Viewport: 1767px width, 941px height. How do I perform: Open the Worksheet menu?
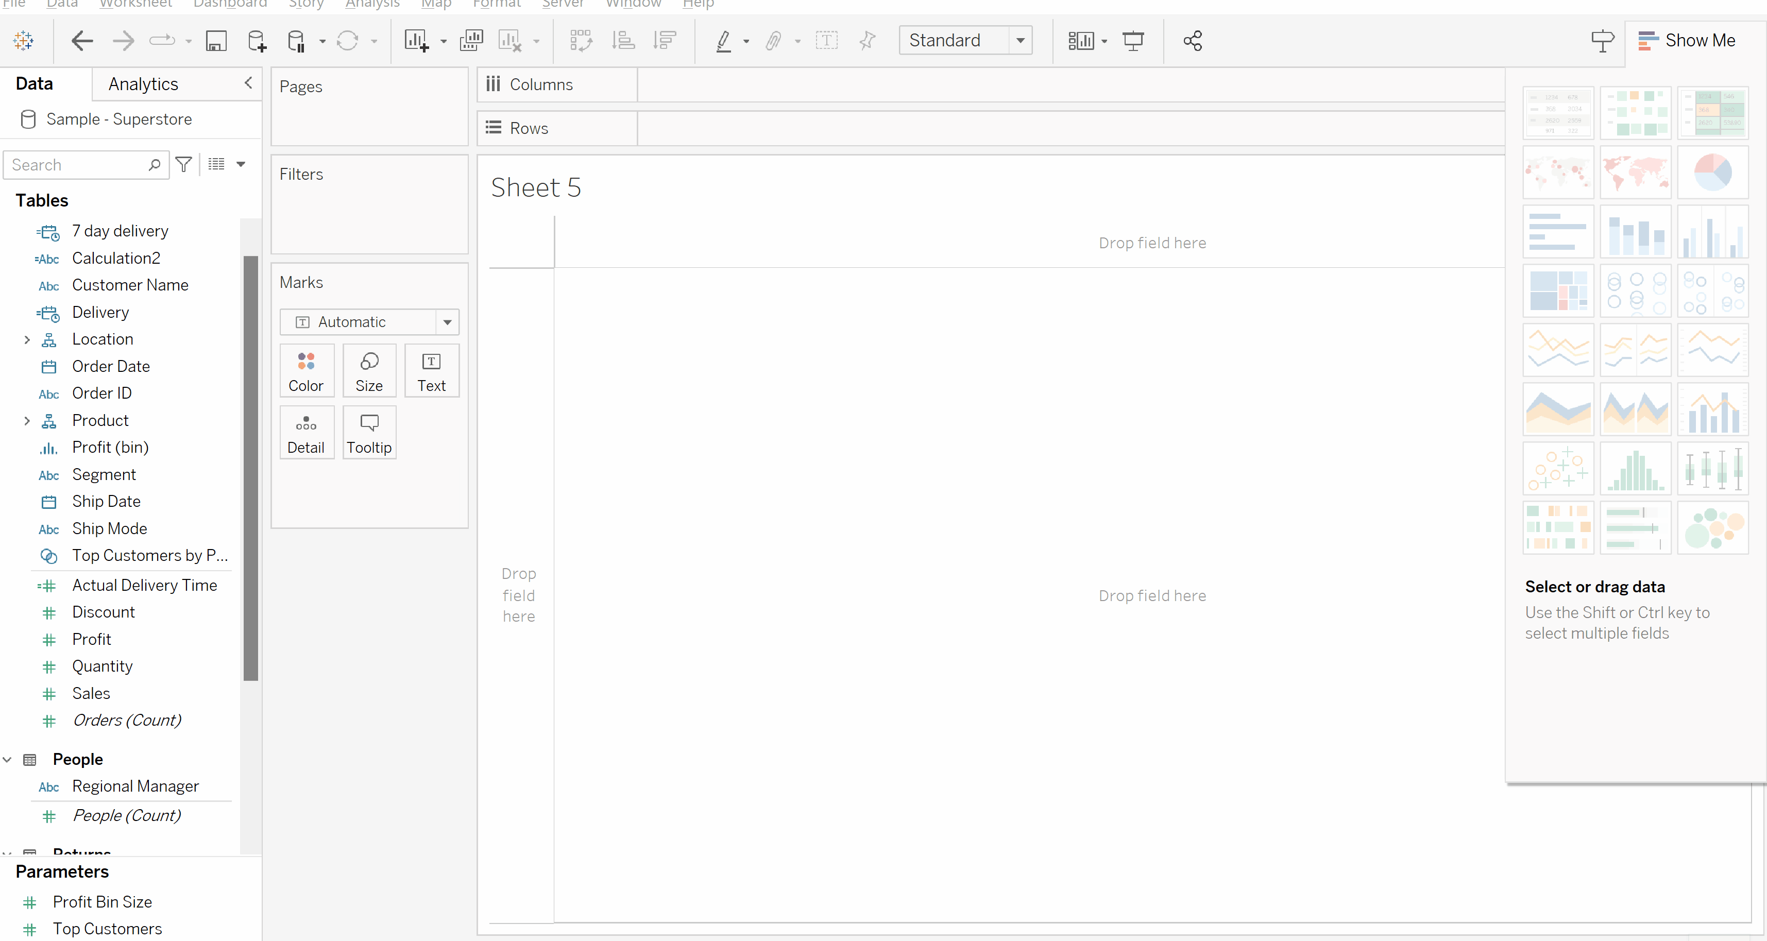click(x=135, y=4)
